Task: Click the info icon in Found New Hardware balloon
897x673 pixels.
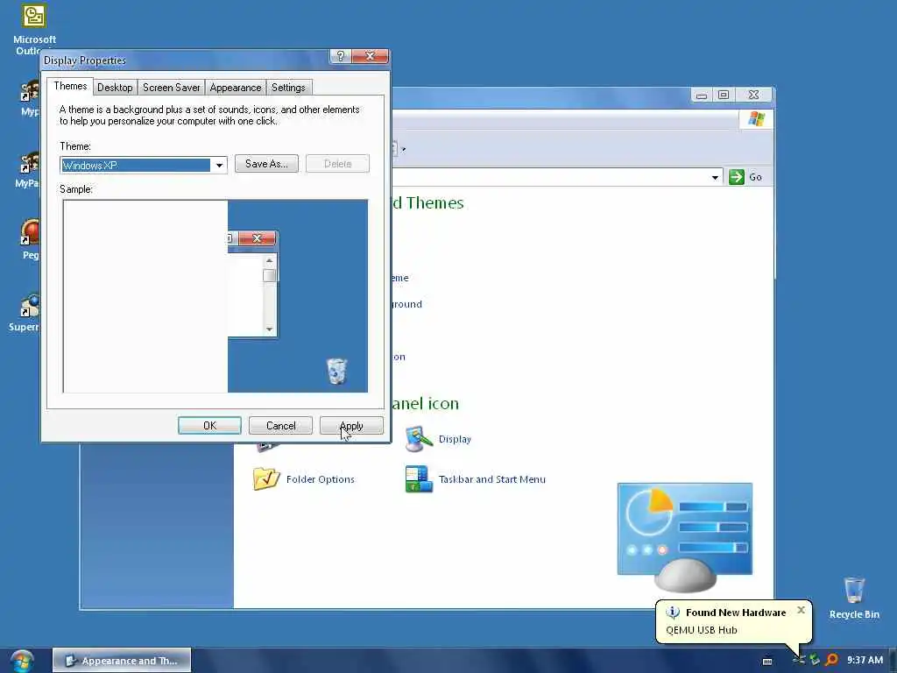Action: click(673, 613)
